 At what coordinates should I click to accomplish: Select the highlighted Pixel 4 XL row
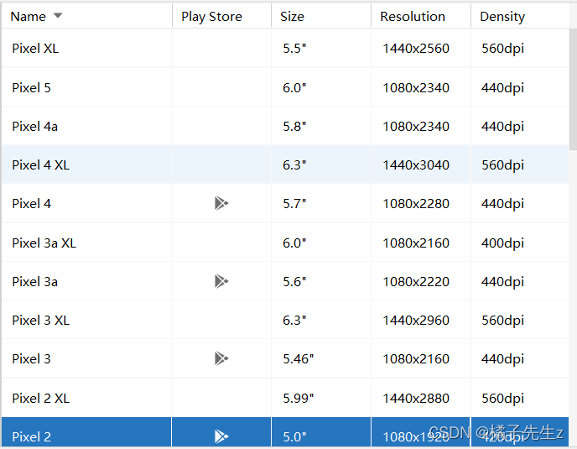285,164
